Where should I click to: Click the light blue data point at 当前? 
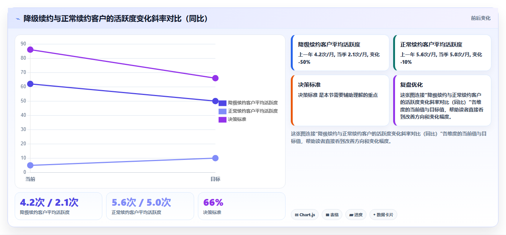pos(30,165)
